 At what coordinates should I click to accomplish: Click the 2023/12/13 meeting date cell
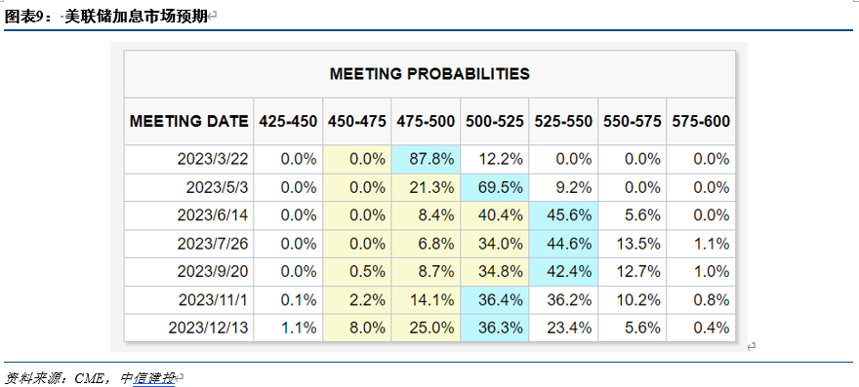click(x=189, y=328)
